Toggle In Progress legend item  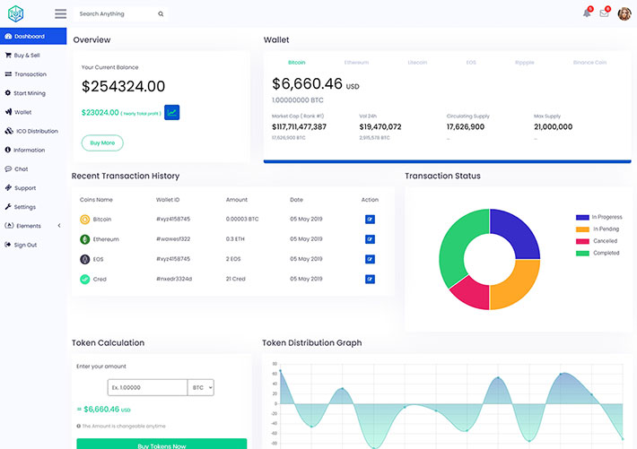[x=599, y=217]
